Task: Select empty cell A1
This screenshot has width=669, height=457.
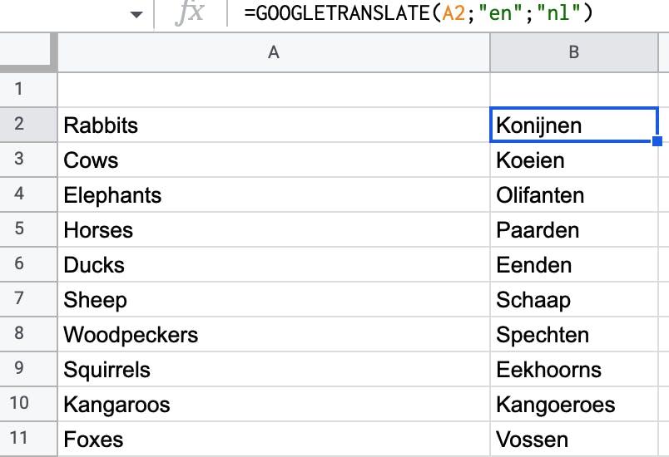Action: click(274, 89)
